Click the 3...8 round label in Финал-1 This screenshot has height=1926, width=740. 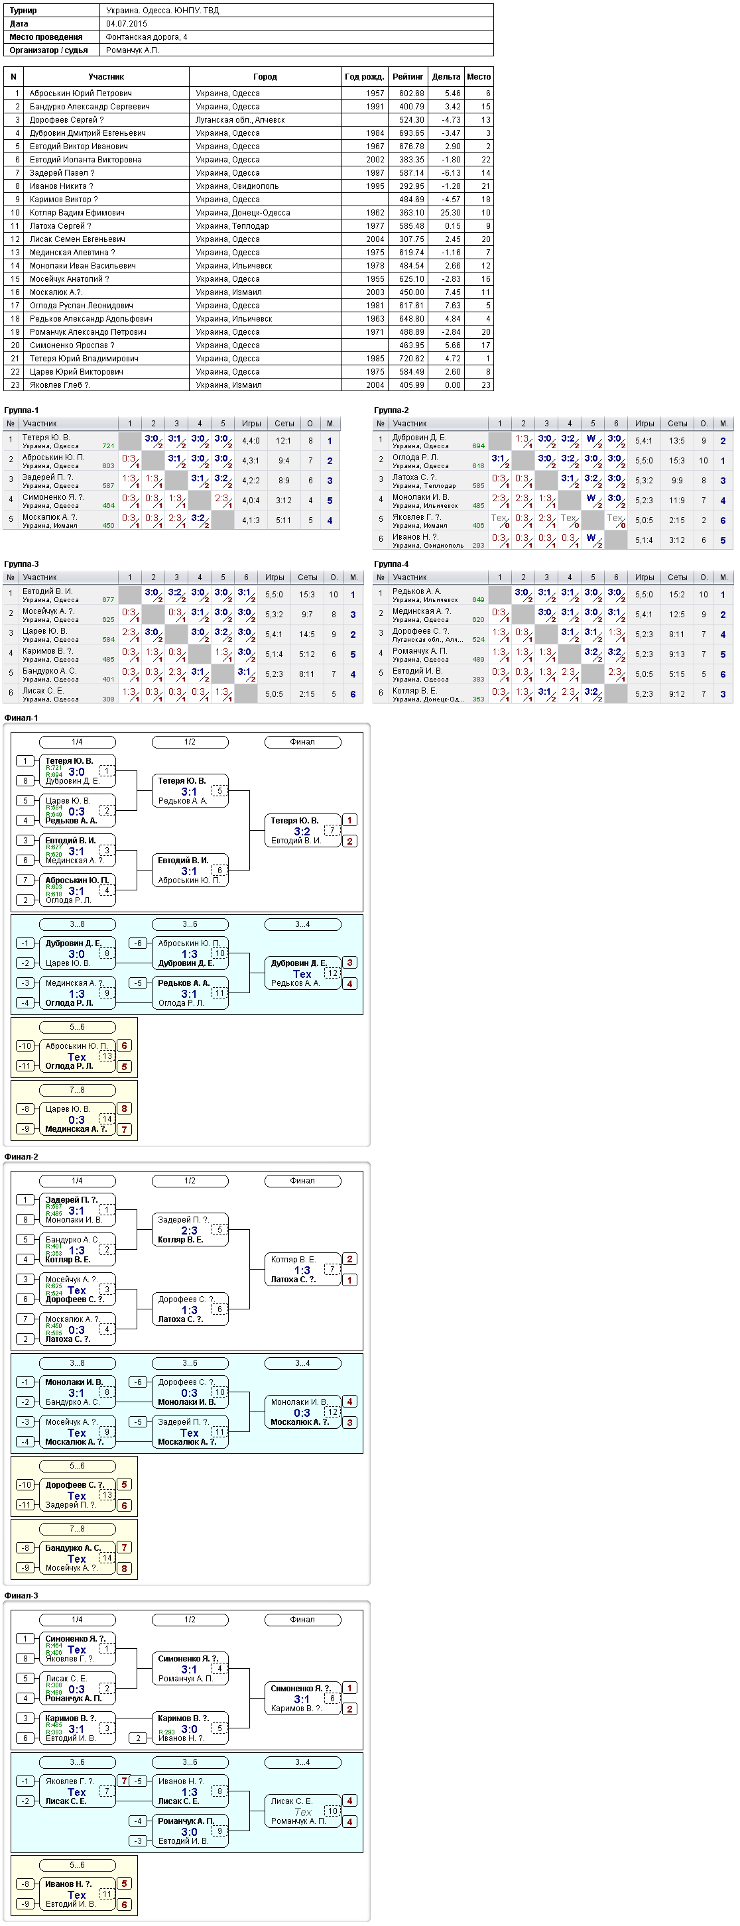click(77, 924)
